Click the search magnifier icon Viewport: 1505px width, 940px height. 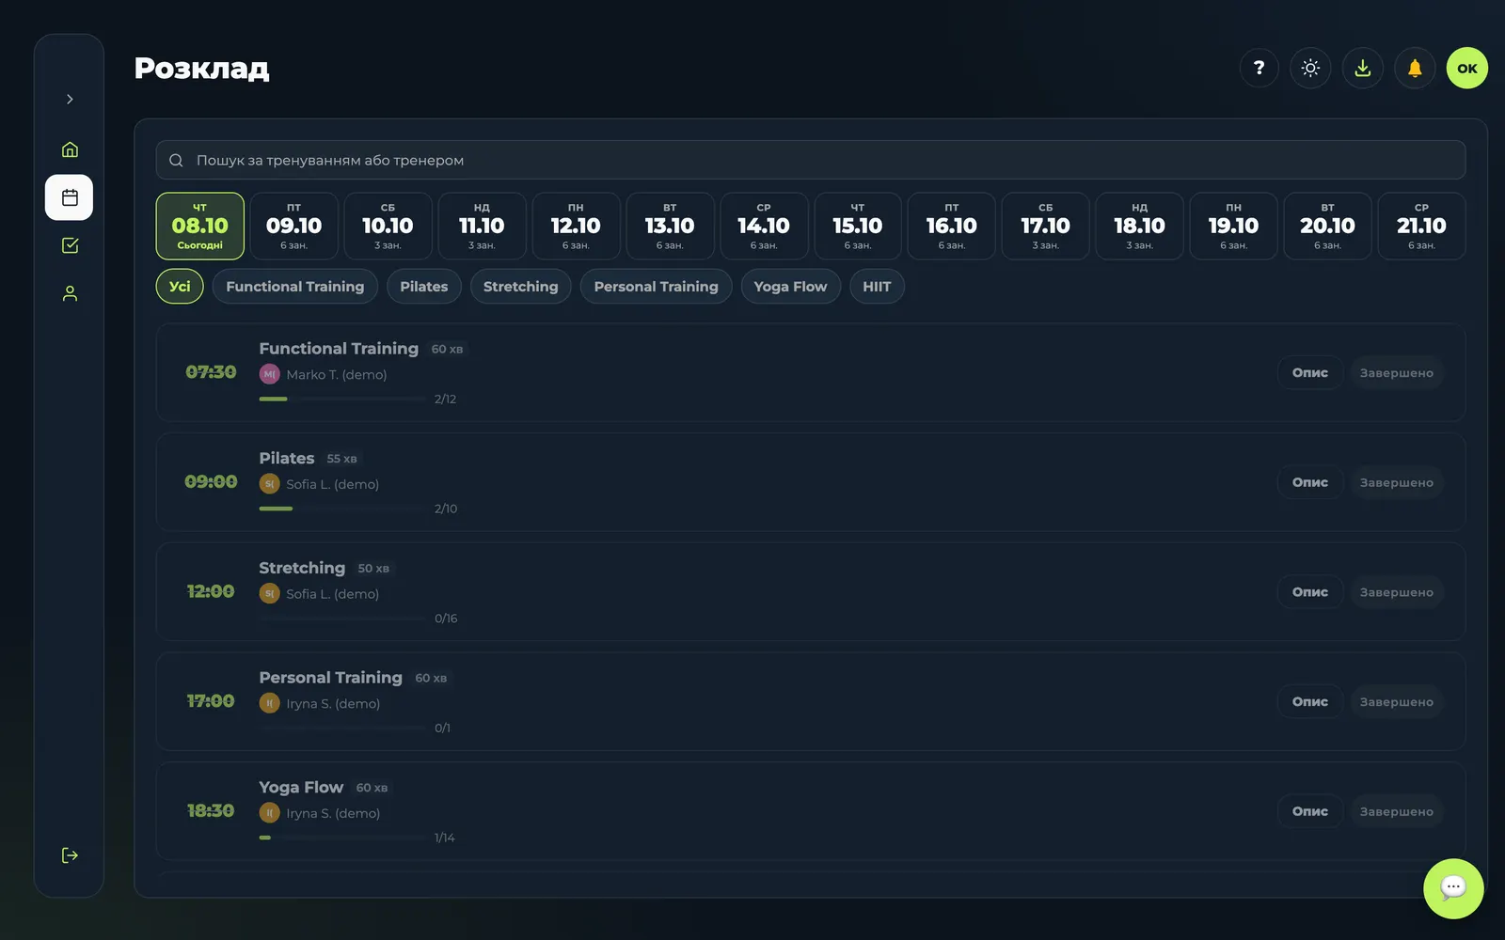(x=176, y=161)
